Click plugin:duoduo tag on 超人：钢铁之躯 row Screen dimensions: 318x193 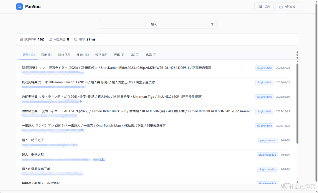(x=267, y=155)
